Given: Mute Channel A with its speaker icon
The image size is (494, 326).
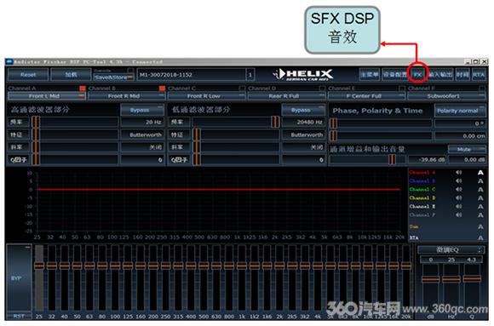Looking at the screenshot, I should point(458,172).
